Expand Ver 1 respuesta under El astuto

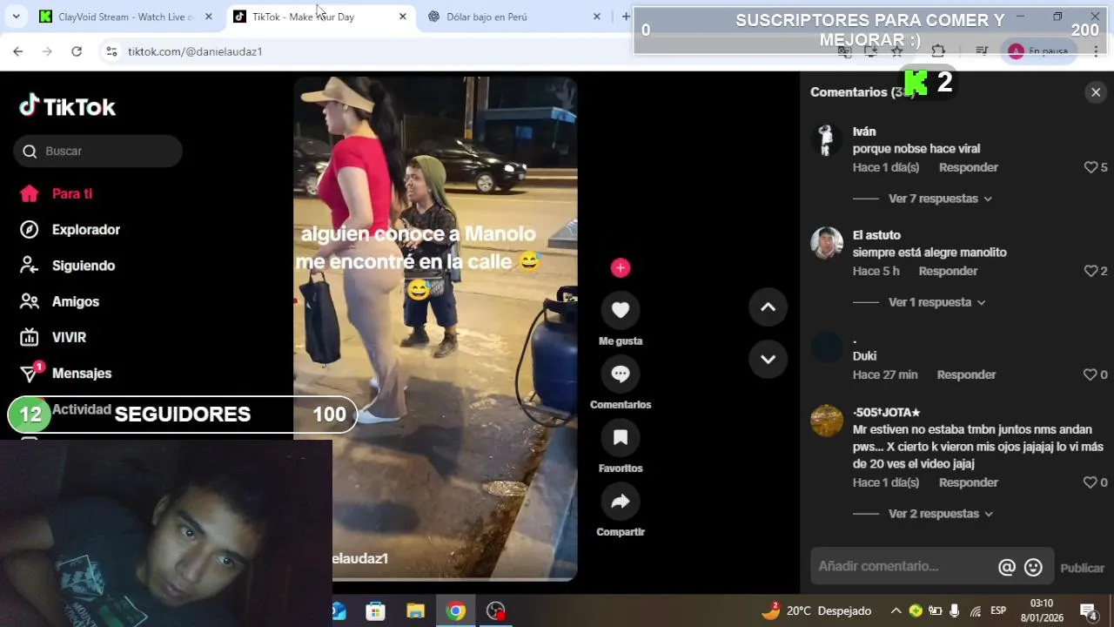936,302
